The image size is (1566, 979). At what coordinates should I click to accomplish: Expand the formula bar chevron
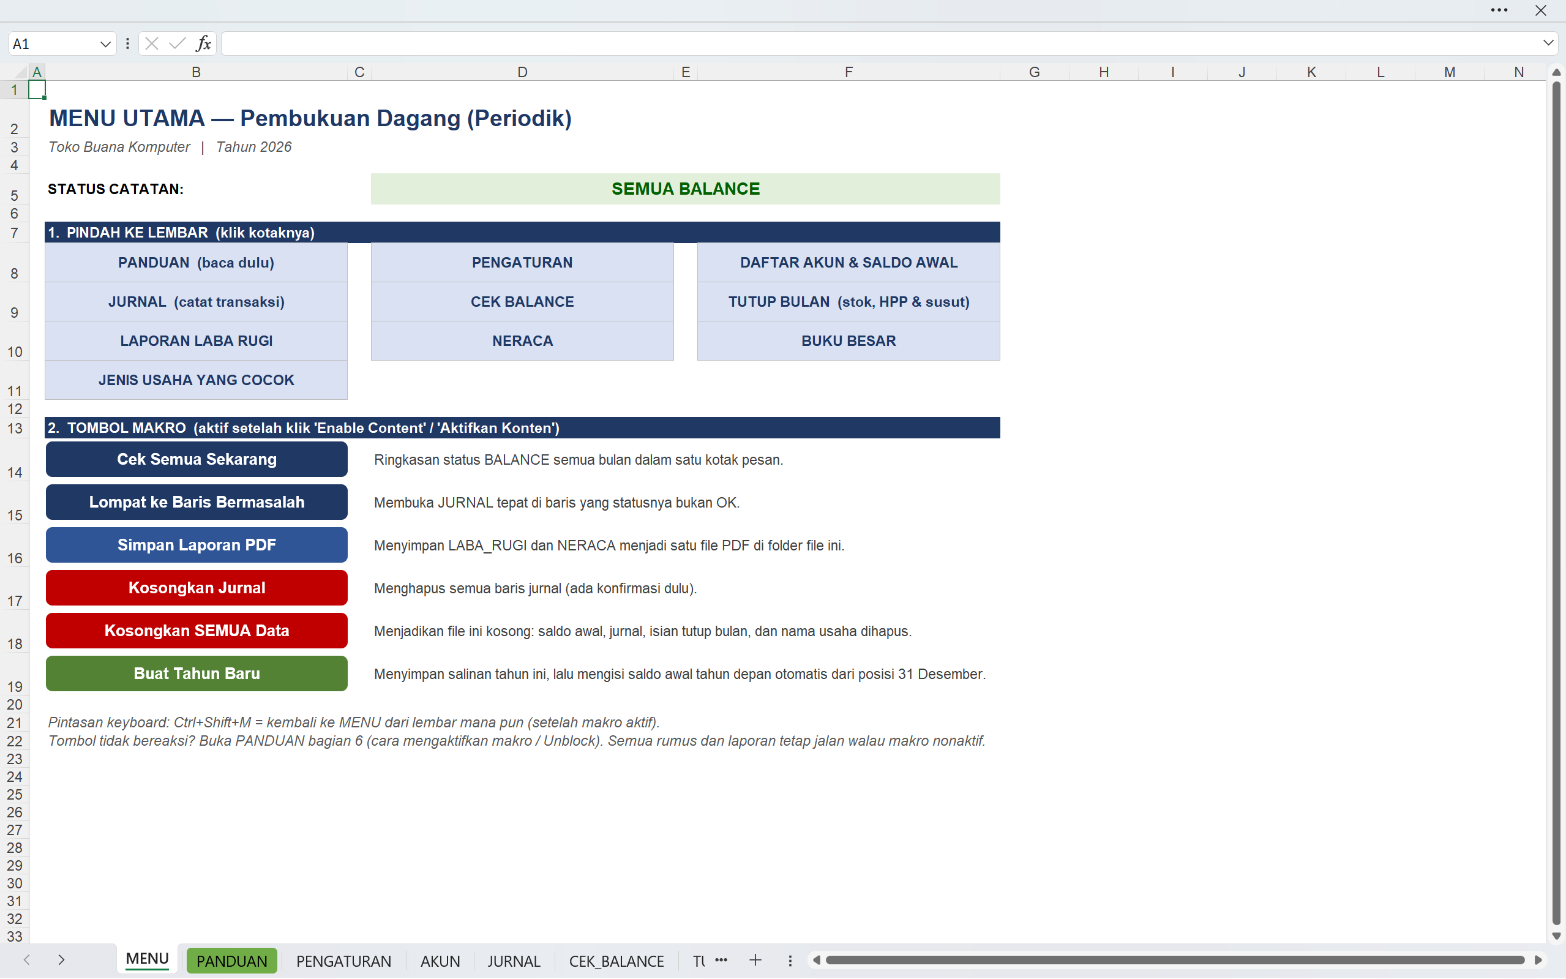(1548, 43)
